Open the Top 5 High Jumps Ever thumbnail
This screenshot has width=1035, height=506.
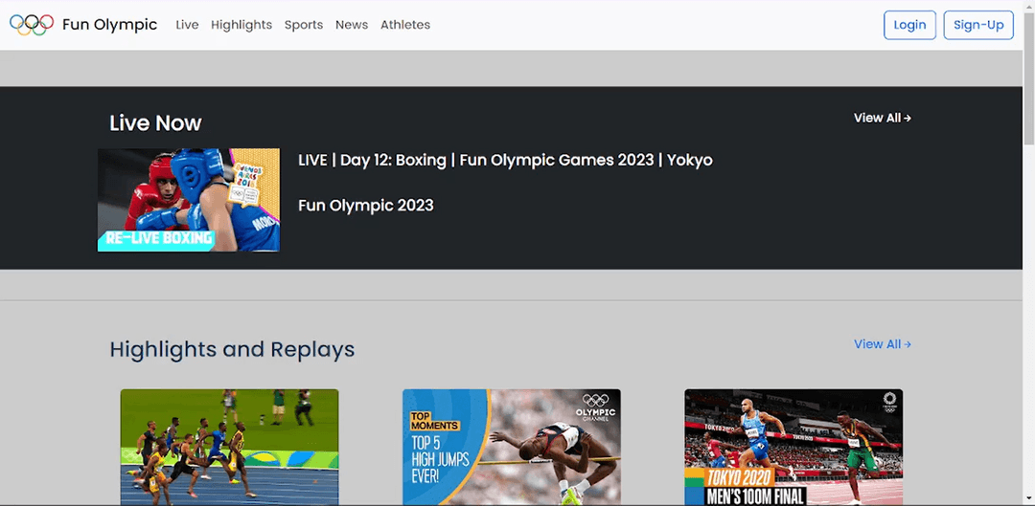pos(512,448)
